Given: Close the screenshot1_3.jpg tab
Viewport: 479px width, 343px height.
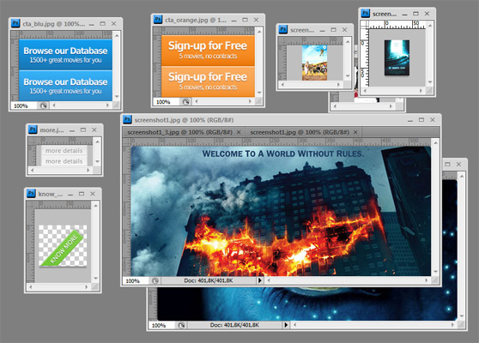Looking at the screenshot, I should (x=239, y=132).
